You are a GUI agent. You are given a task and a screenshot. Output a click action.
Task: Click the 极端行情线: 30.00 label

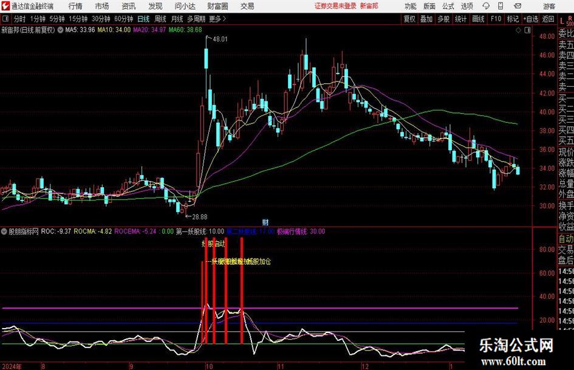coord(301,231)
